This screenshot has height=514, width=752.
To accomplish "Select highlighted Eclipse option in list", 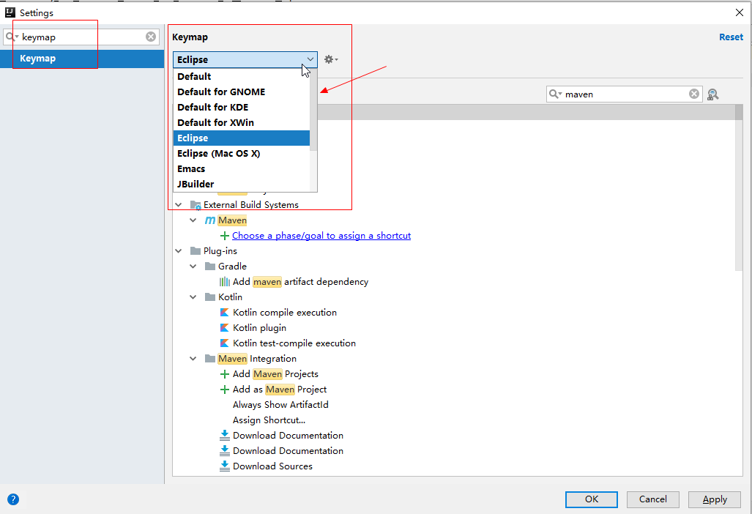I will (242, 138).
